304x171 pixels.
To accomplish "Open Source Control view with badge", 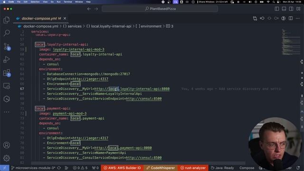I will click(x=7, y=47).
